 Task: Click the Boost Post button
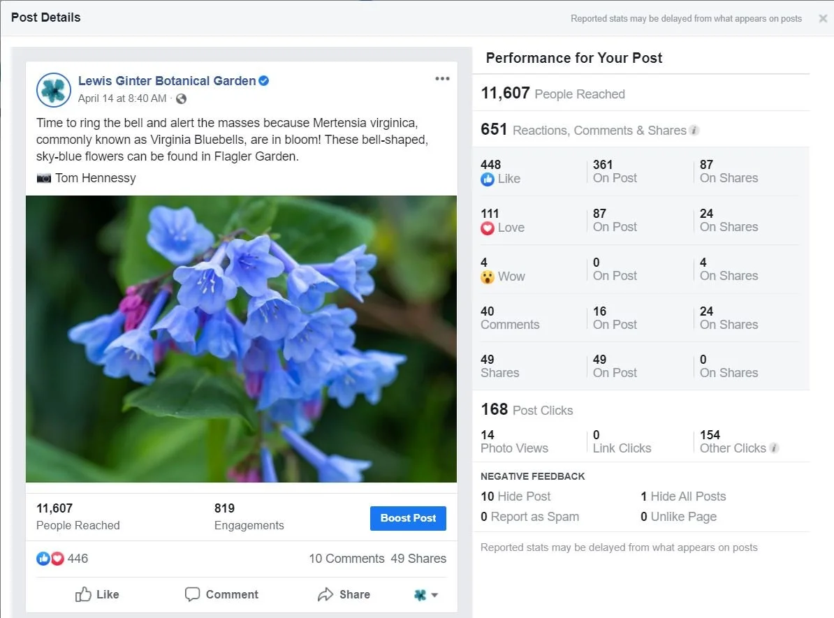tap(408, 518)
